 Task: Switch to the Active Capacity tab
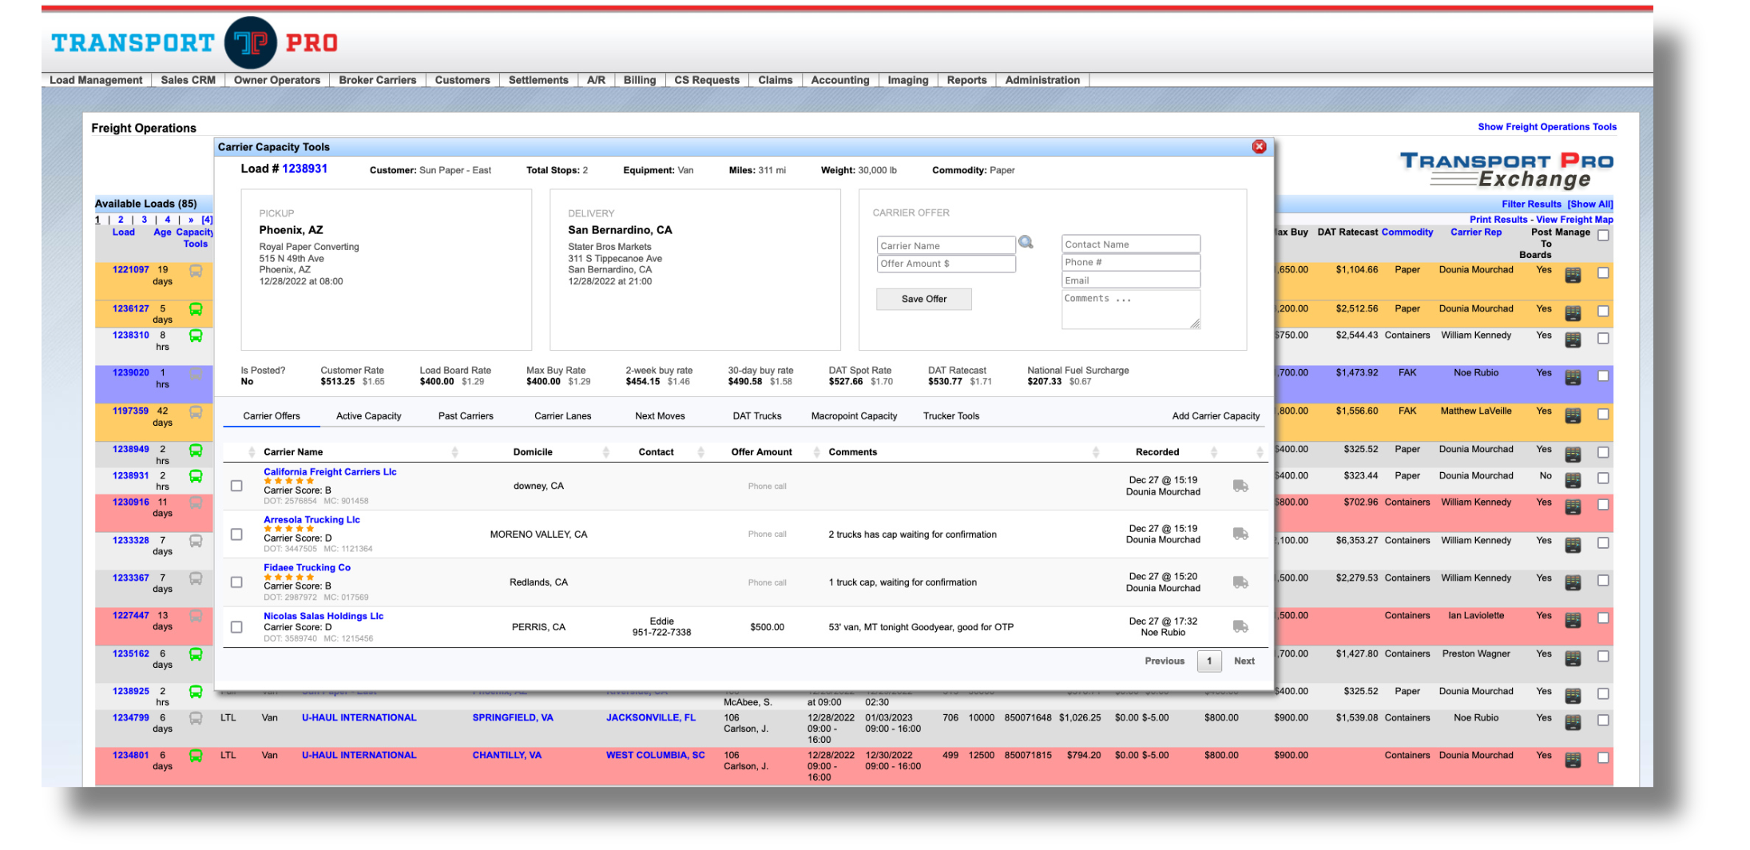(x=368, y=416)
